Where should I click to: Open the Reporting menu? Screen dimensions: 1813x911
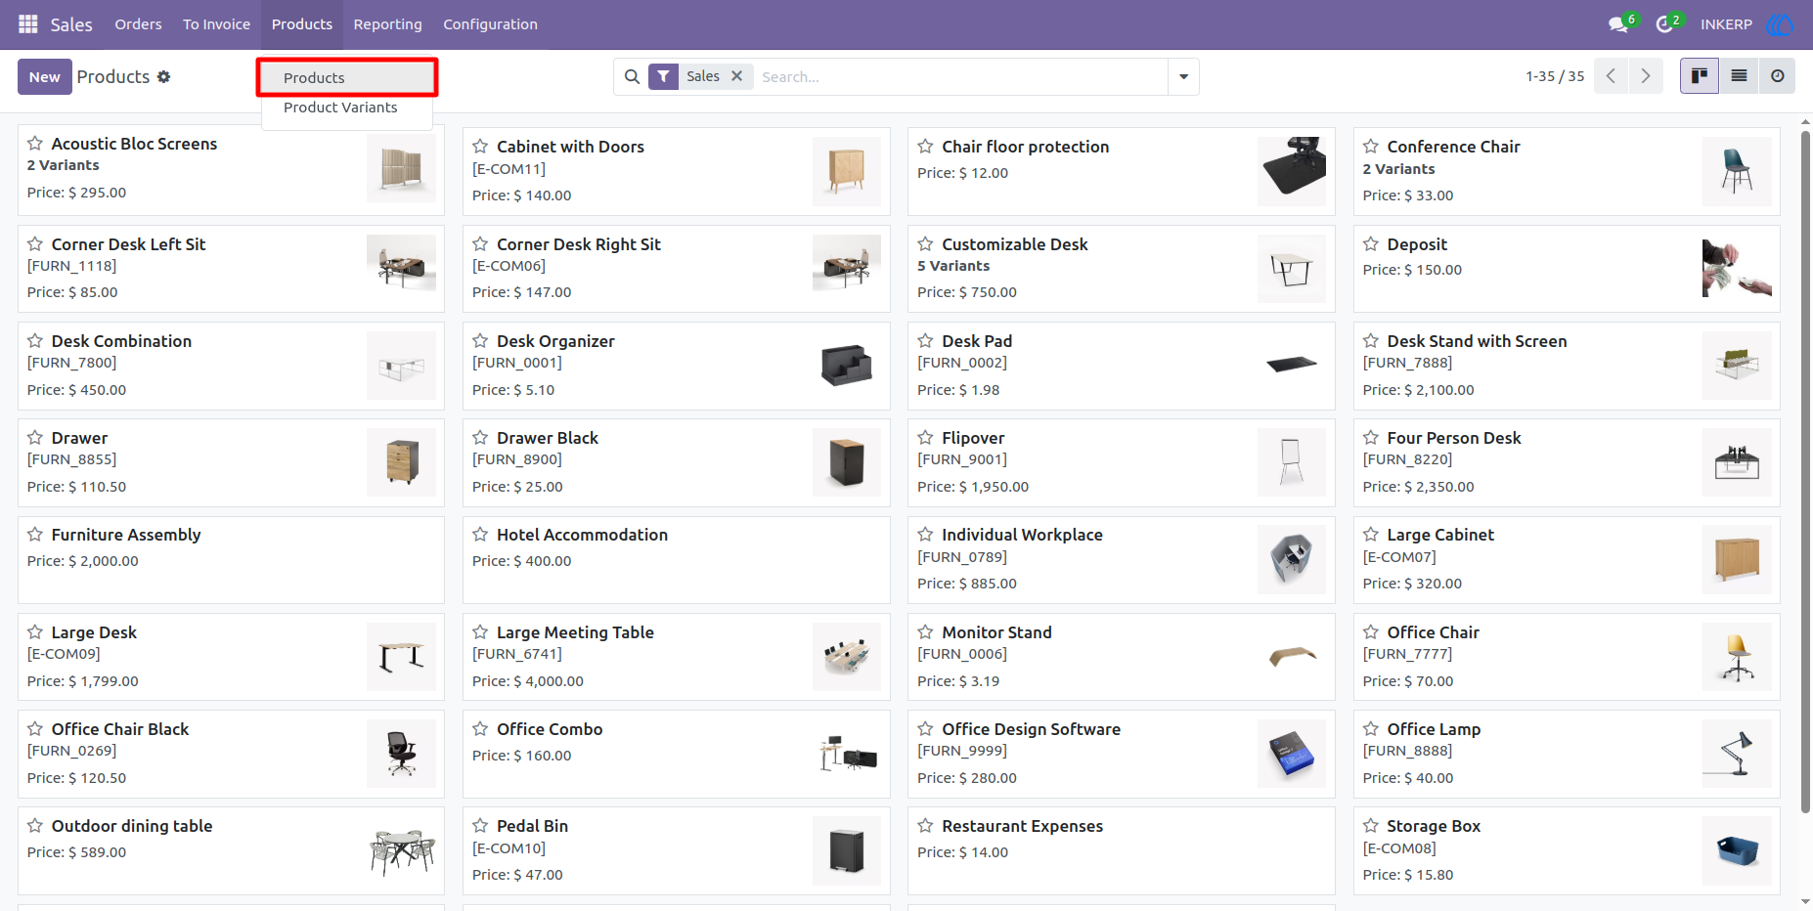coord(387,24)
